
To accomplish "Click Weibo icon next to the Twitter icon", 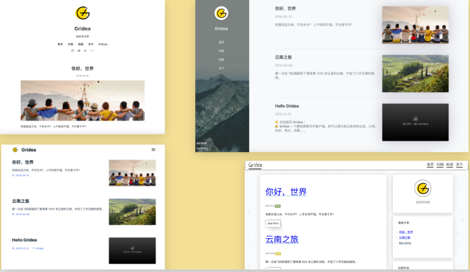I will click(85, 51).
